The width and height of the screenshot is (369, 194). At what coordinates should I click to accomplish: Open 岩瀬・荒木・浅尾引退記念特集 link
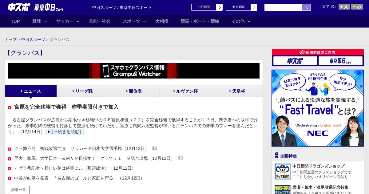point(320,187)
